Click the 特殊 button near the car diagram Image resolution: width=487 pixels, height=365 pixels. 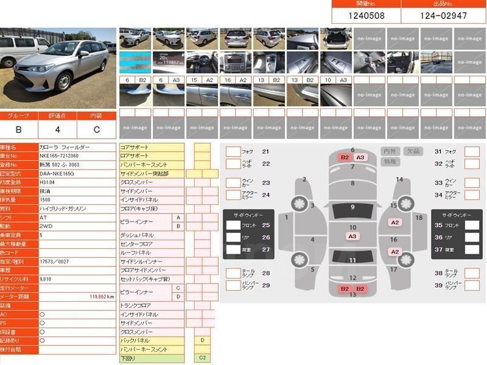(x=390, y=162)
